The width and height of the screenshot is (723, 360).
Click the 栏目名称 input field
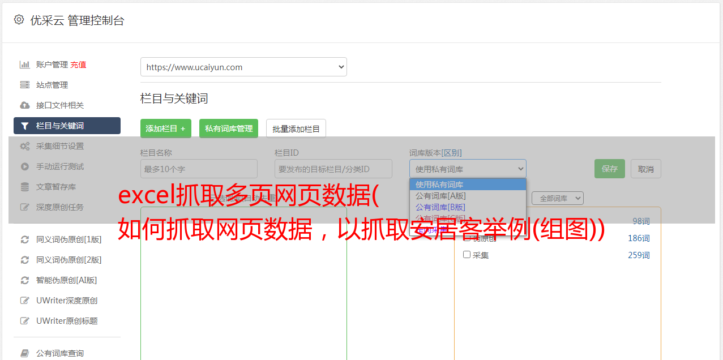pyautogui.click(x=199, y=169)
